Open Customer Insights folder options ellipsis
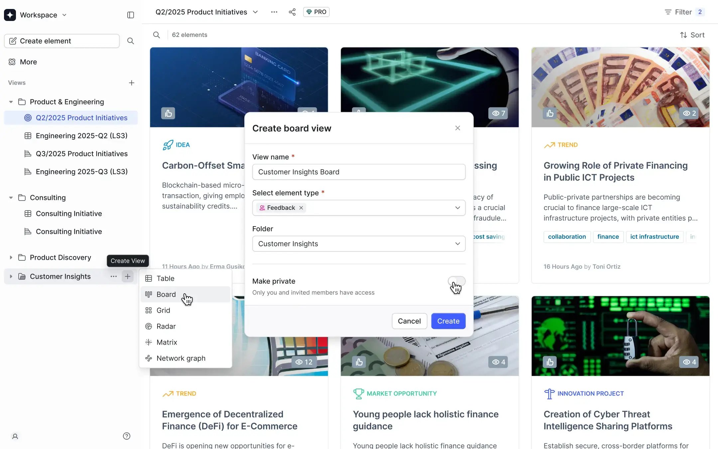 pyautogui.click(x=113, y=276)
